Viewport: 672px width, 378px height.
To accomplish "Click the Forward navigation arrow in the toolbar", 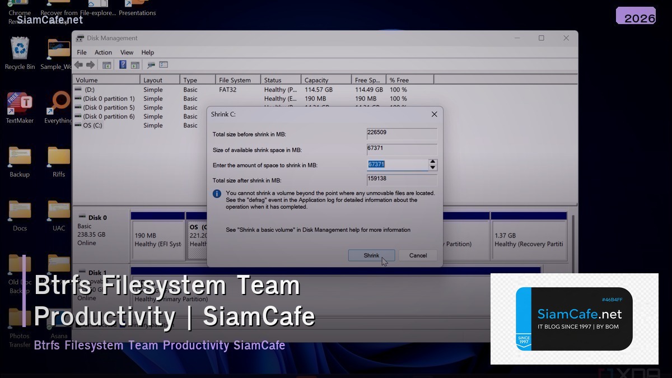I will [x=90, y=65].
